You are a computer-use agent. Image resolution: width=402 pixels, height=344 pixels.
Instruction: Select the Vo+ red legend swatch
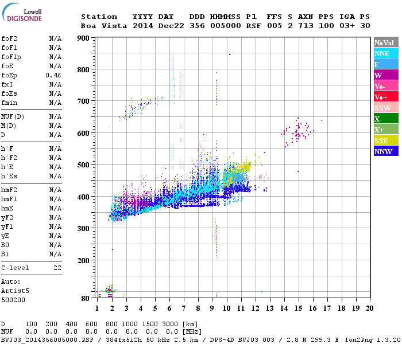(x=386, y=97)
